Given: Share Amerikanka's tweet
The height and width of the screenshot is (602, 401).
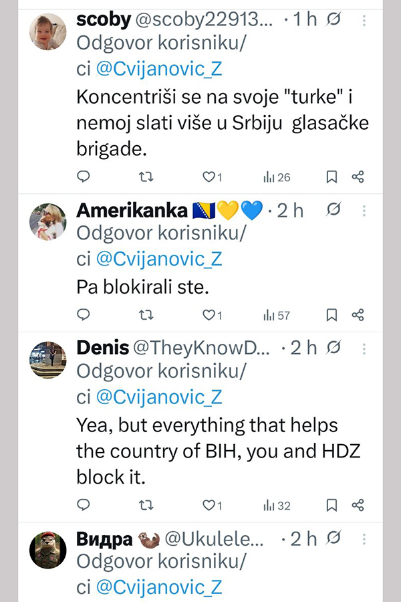Looking at the screenshot, I should pyautogui.click(x=358, y=314).
